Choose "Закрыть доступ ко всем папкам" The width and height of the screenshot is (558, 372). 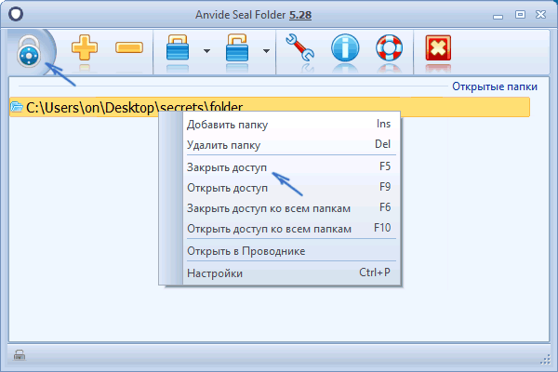(x=291, y=207)
